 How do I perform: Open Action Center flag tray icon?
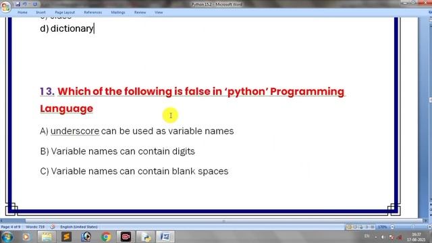point(391,237)
